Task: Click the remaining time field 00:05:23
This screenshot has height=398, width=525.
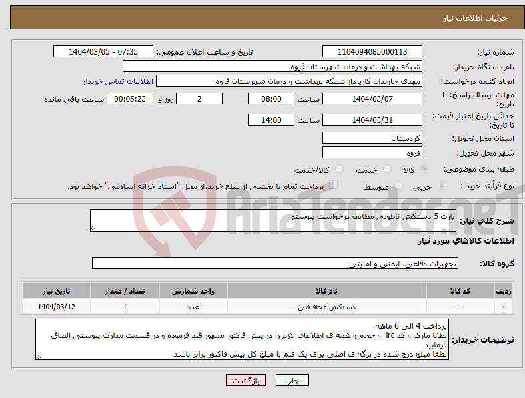Action: (x=130, y=99)
